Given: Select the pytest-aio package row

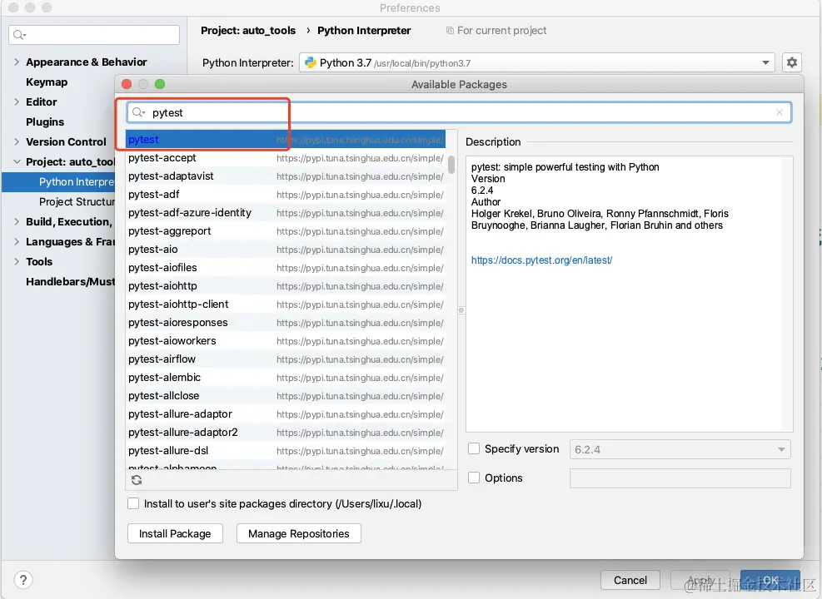Looking at the screenshot, I should 286,250.
